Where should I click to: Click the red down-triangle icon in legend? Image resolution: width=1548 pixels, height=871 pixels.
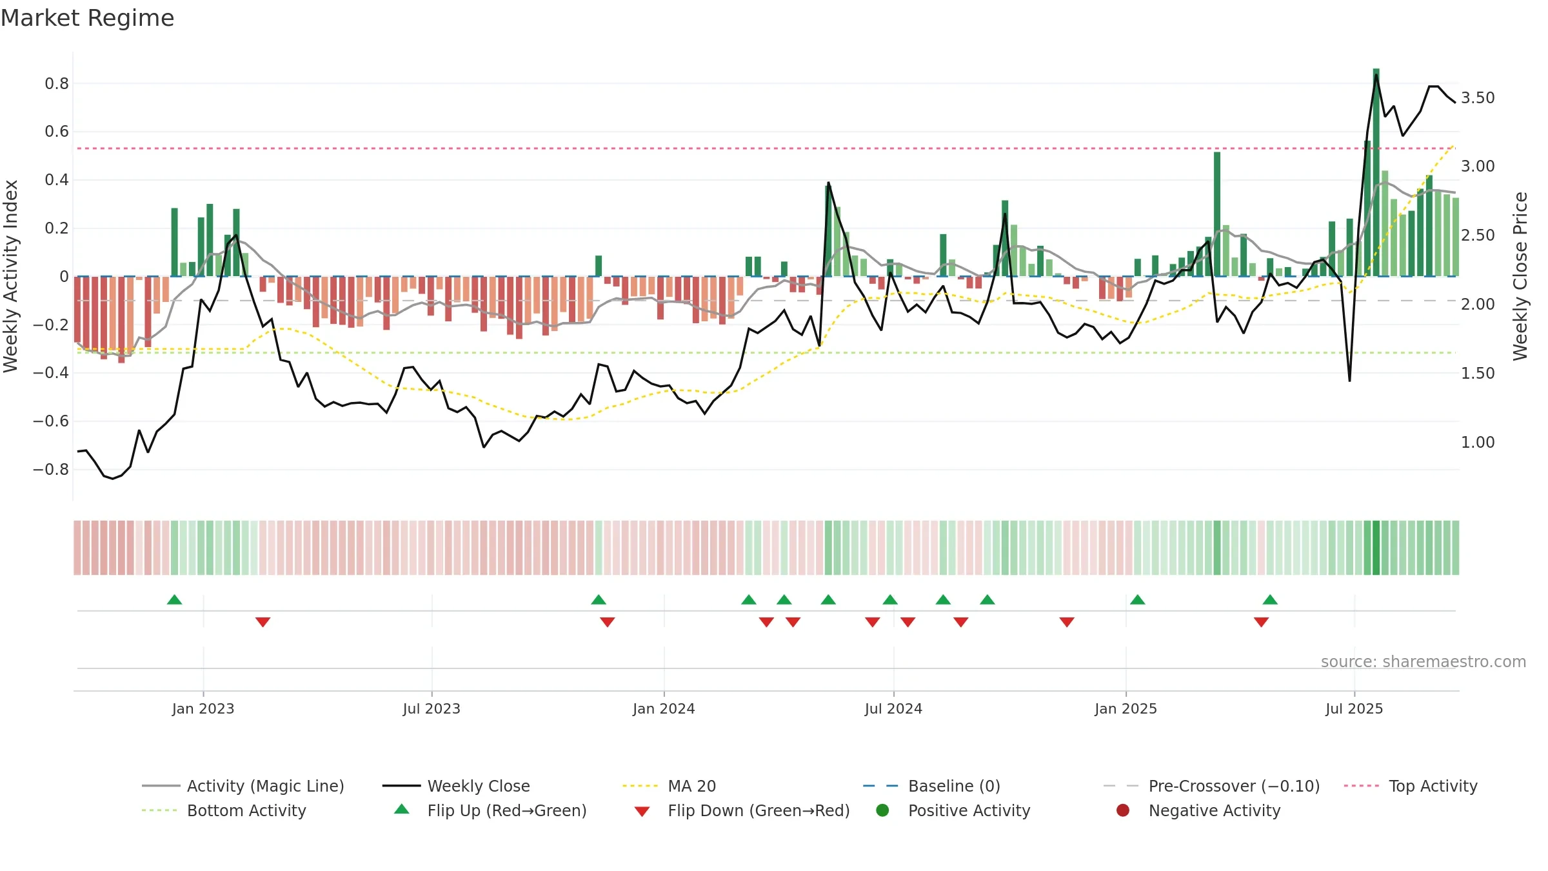642,812
